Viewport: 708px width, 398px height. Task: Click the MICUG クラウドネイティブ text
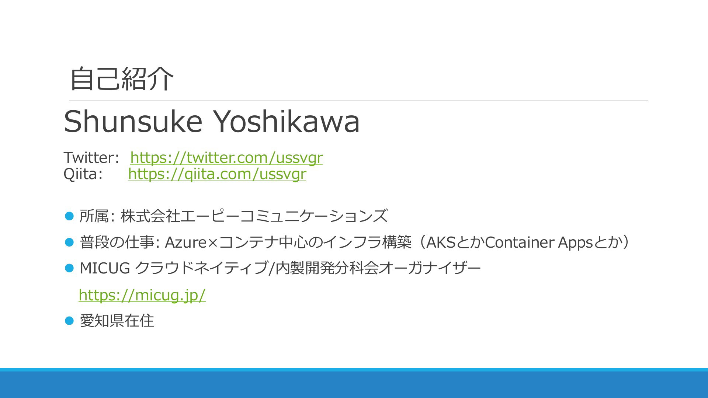(x=173, y=268)
